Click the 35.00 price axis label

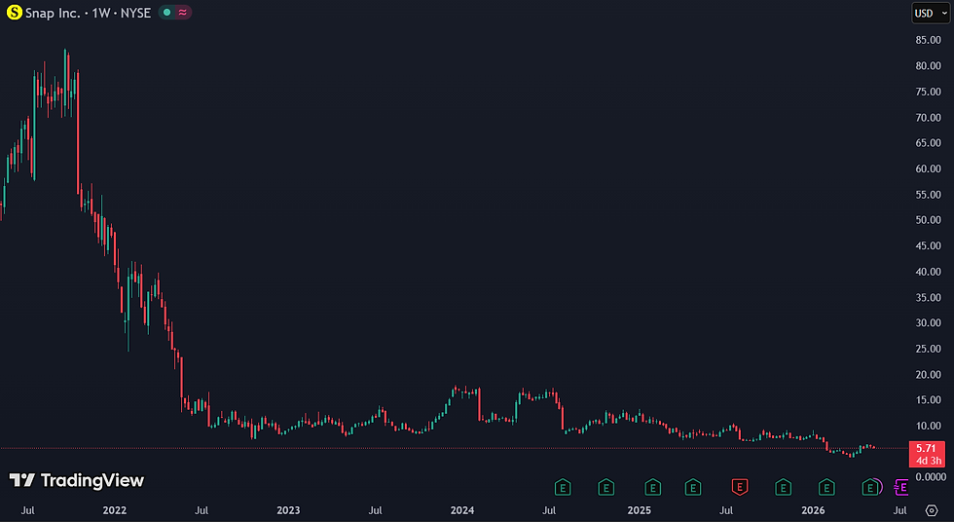click(929, 297)
